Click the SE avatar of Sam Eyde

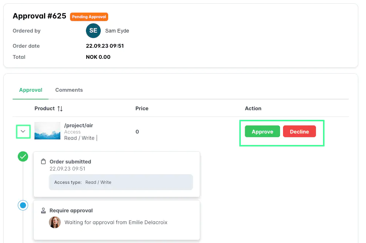coord(93,31)
